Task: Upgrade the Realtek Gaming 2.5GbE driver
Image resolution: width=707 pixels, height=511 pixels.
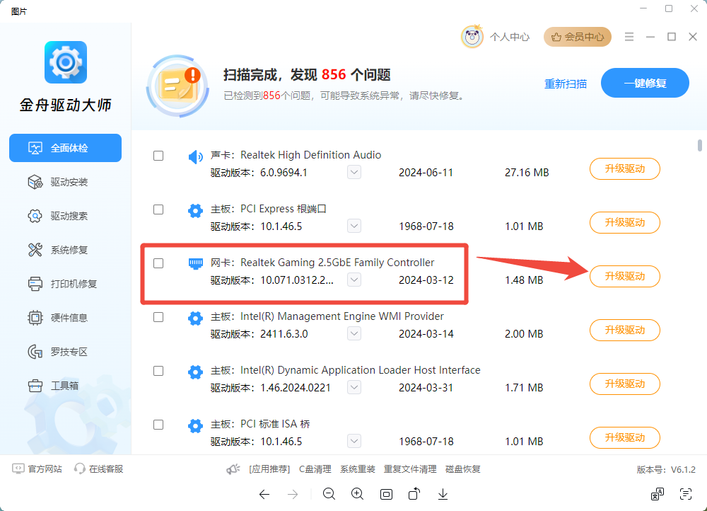Action: (625, 276)
